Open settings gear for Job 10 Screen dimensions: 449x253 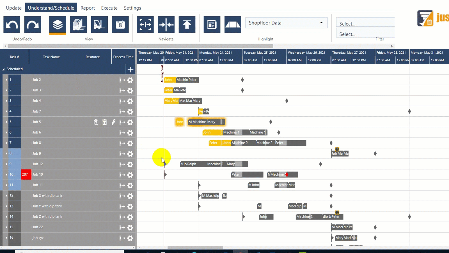click(130, 175)
